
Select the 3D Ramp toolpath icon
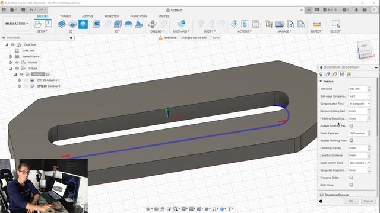click(139, 24)
